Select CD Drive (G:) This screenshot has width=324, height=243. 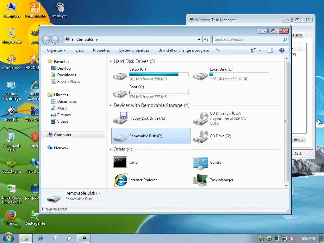pos(231,136)
